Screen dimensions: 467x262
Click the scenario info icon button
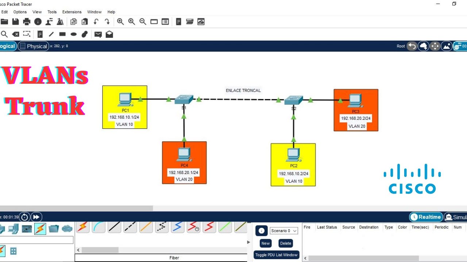tap(261, 231)
